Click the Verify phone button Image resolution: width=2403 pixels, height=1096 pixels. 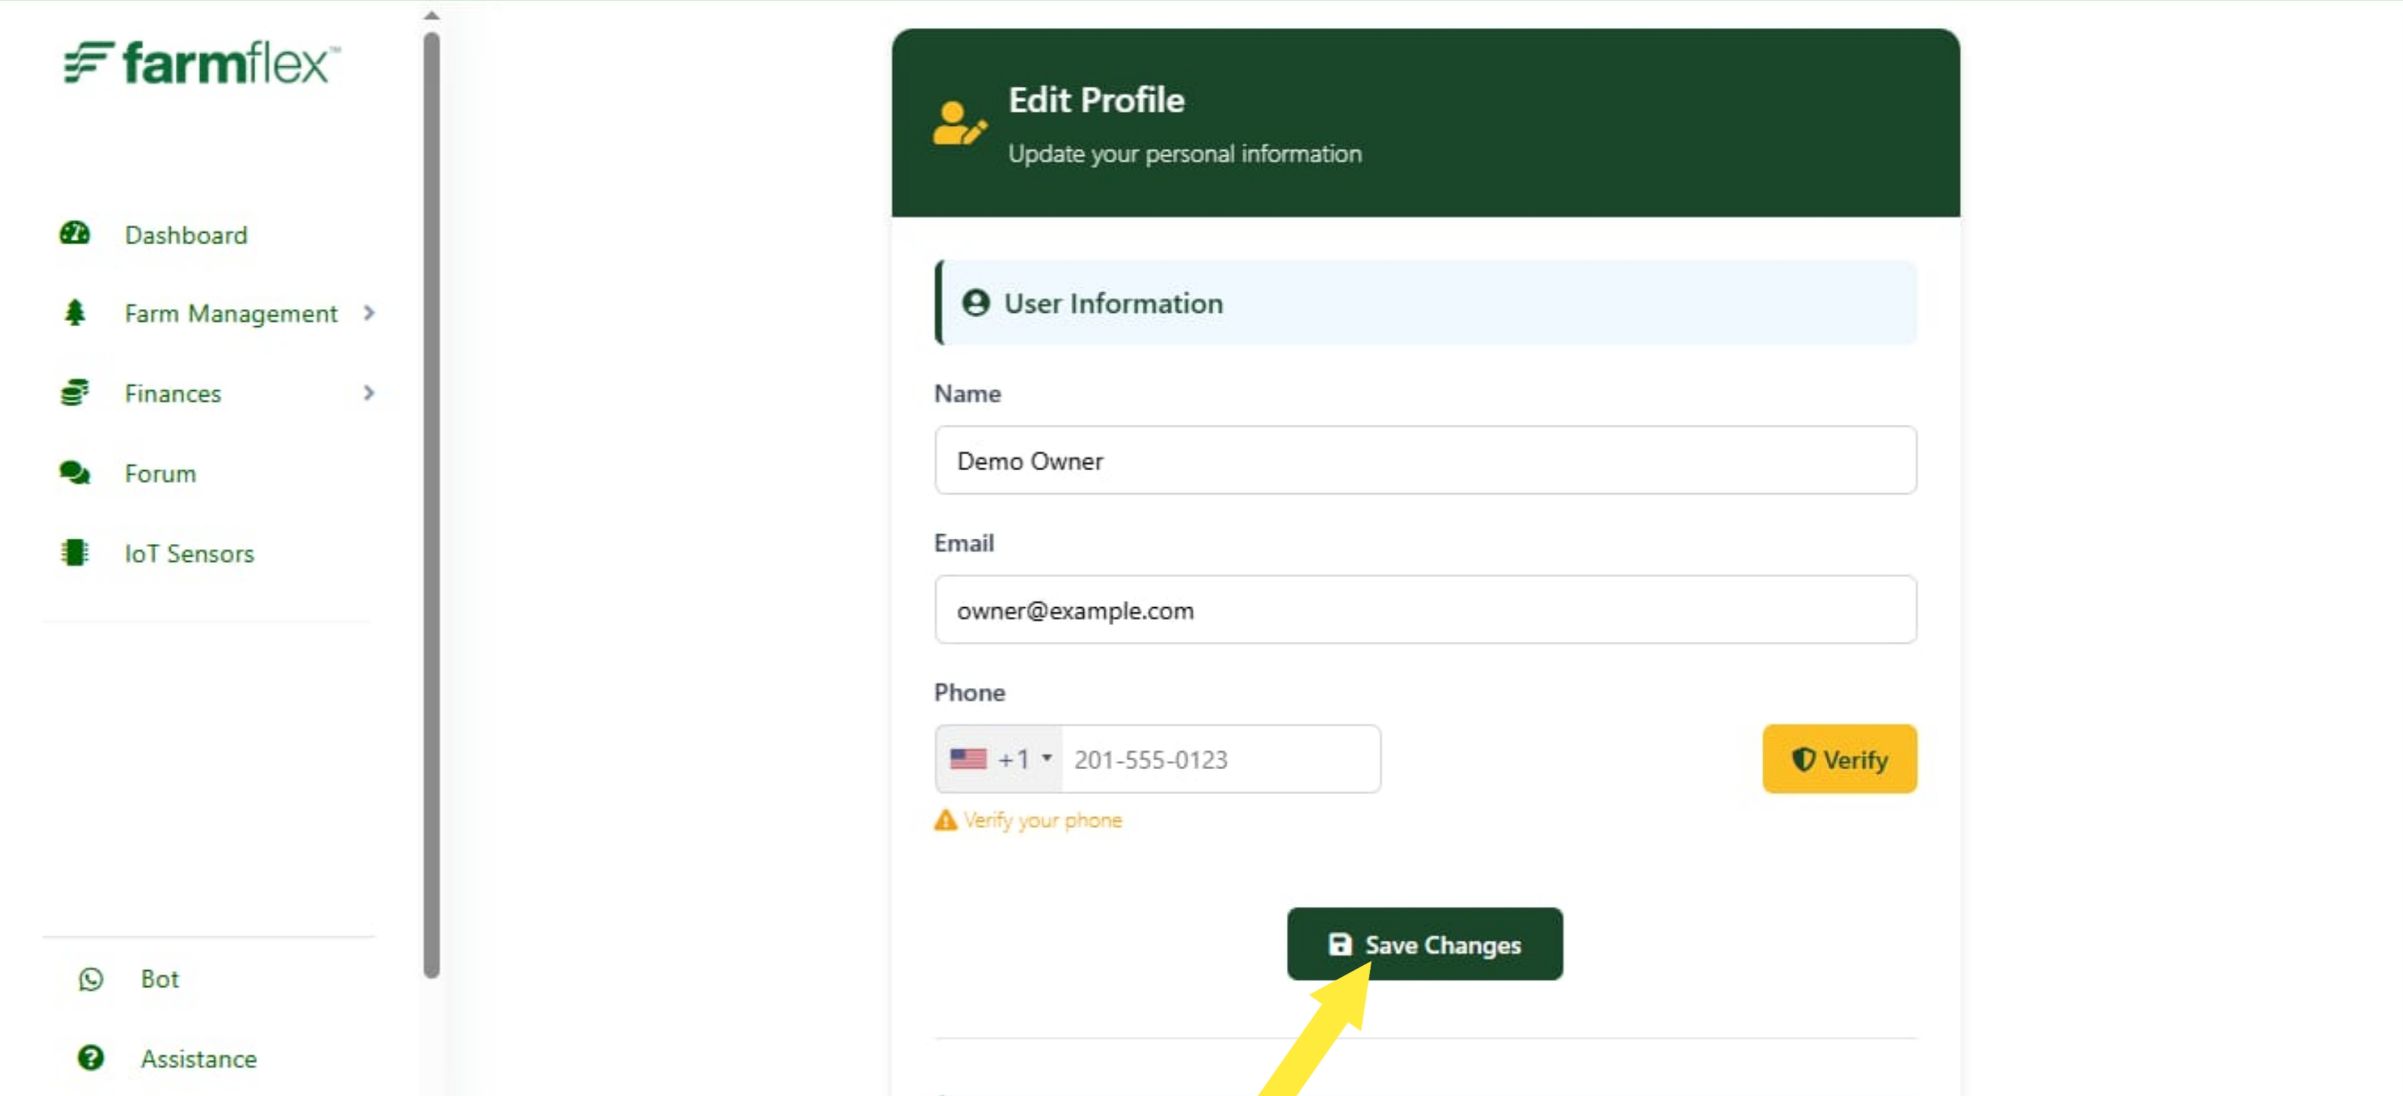pyautogui.click(x=1840, y=760)
